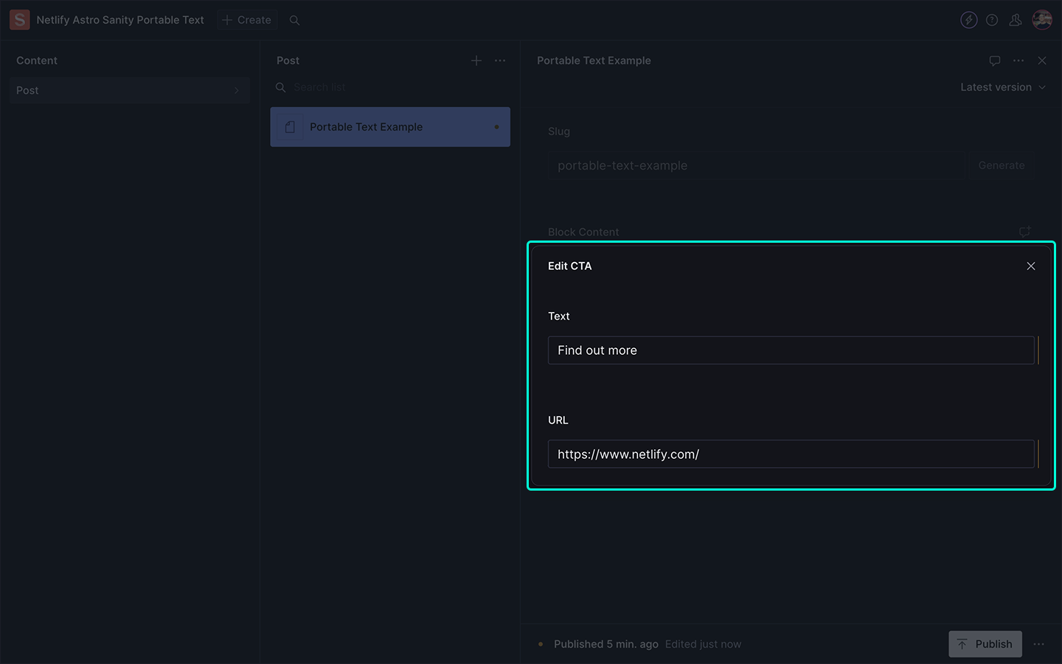Click the Published 5 min. ago status
1062x664 pixels.
(606, 644)
